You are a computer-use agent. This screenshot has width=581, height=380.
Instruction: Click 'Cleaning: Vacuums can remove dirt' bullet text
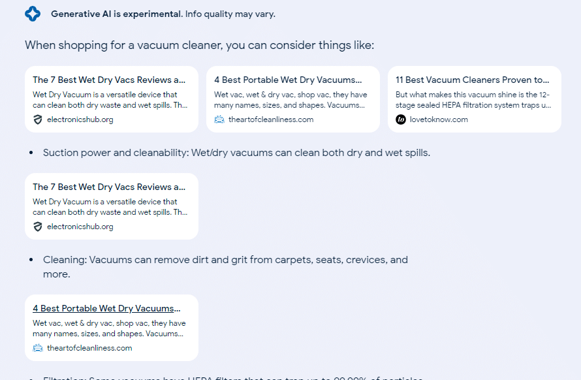pyautogui.click(x=225, y=266)
